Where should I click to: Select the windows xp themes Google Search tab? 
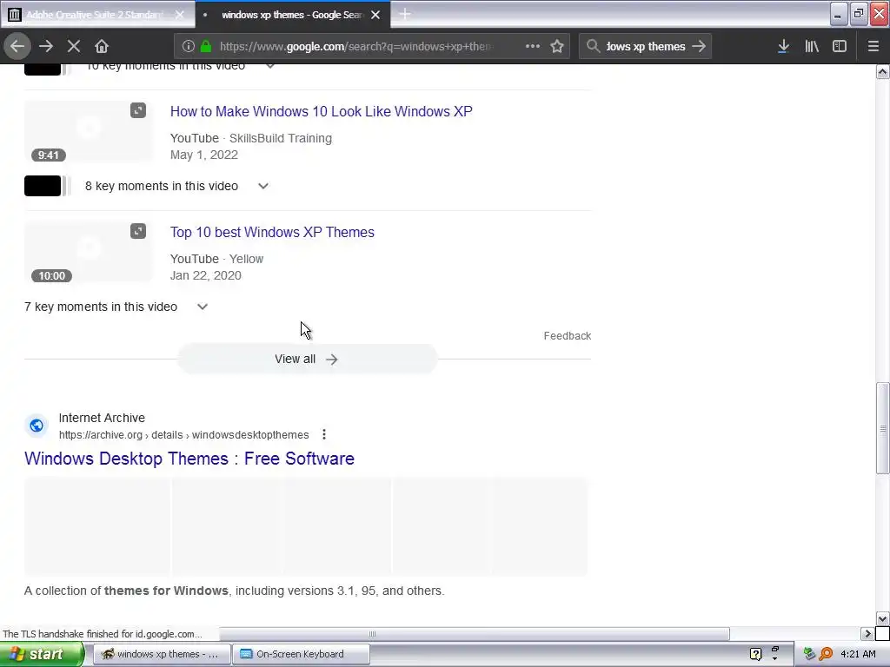point(293,15)
